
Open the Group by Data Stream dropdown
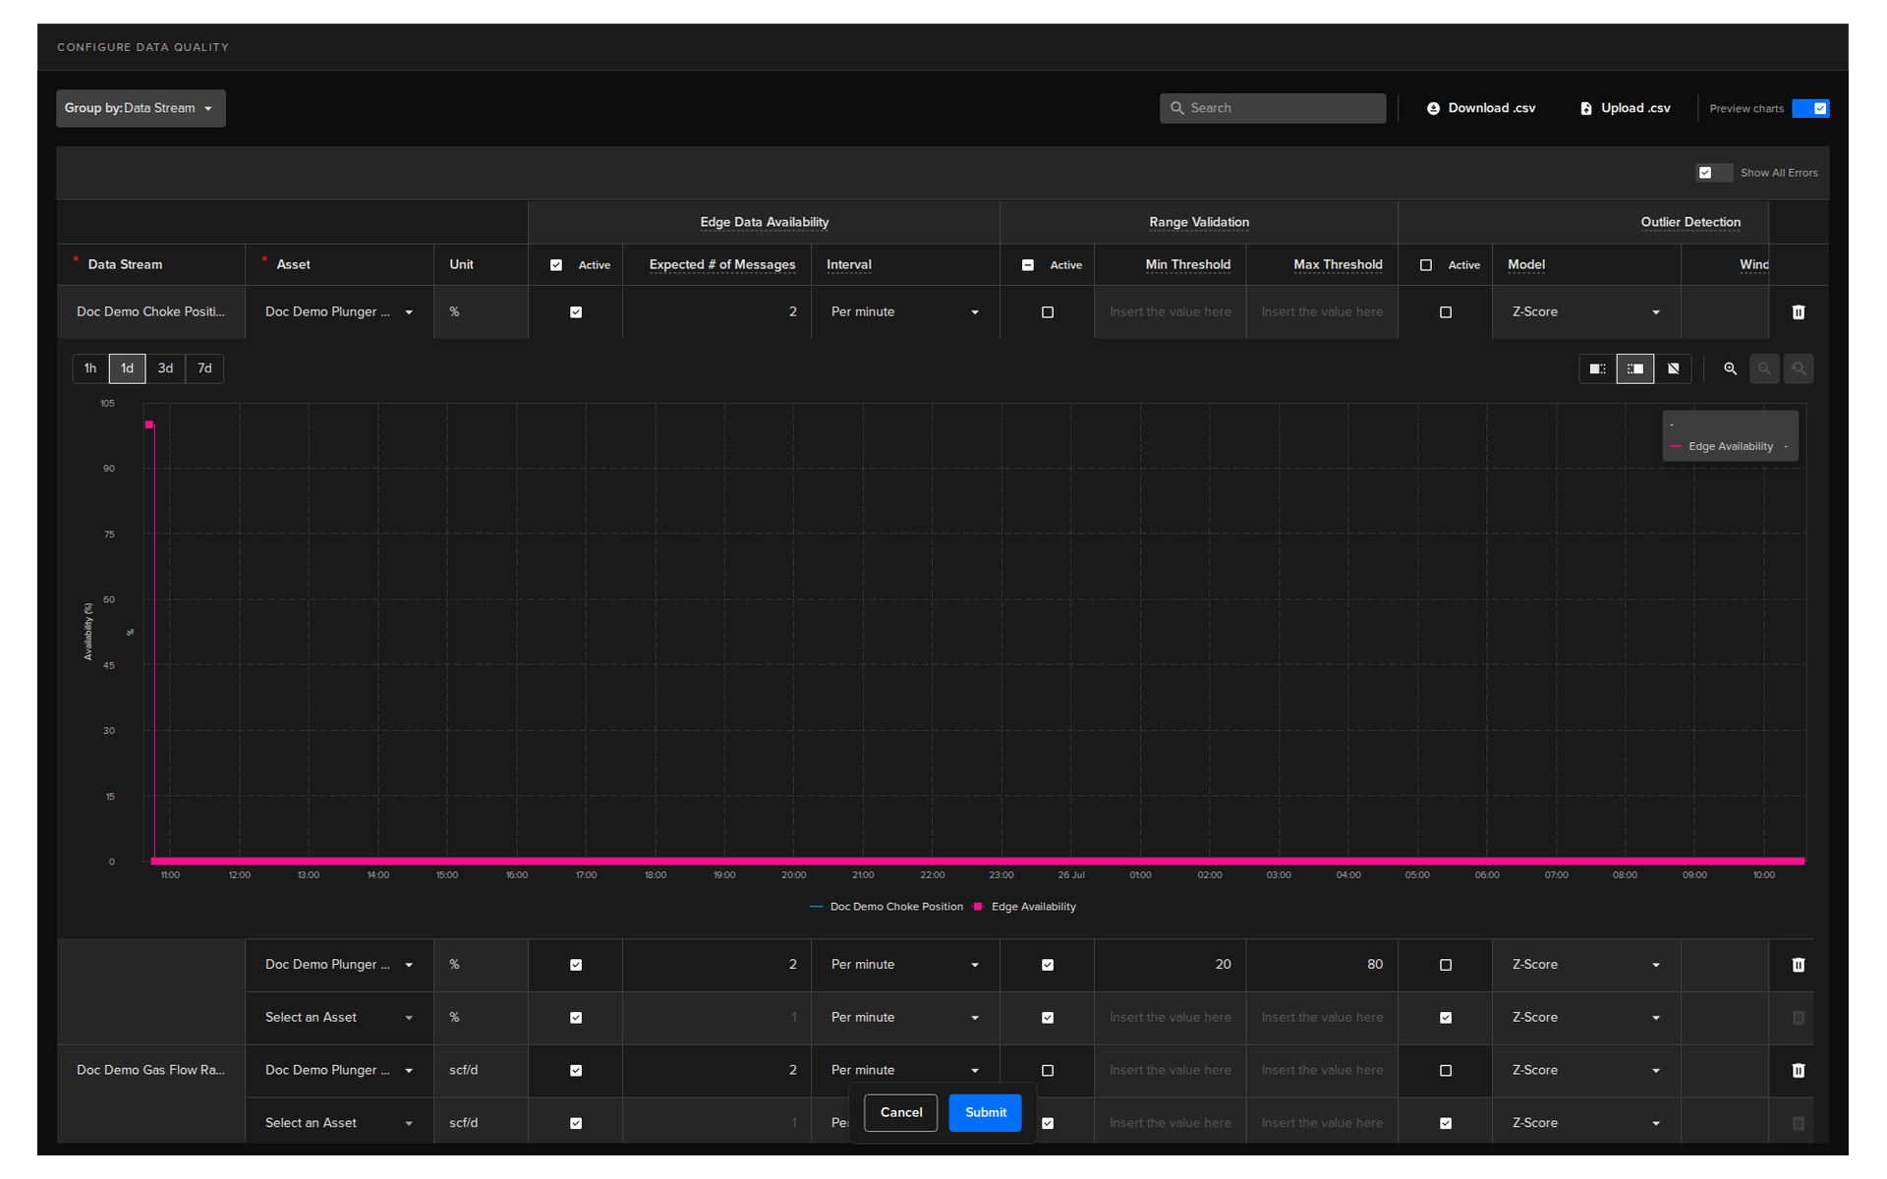tap(141, 108)
